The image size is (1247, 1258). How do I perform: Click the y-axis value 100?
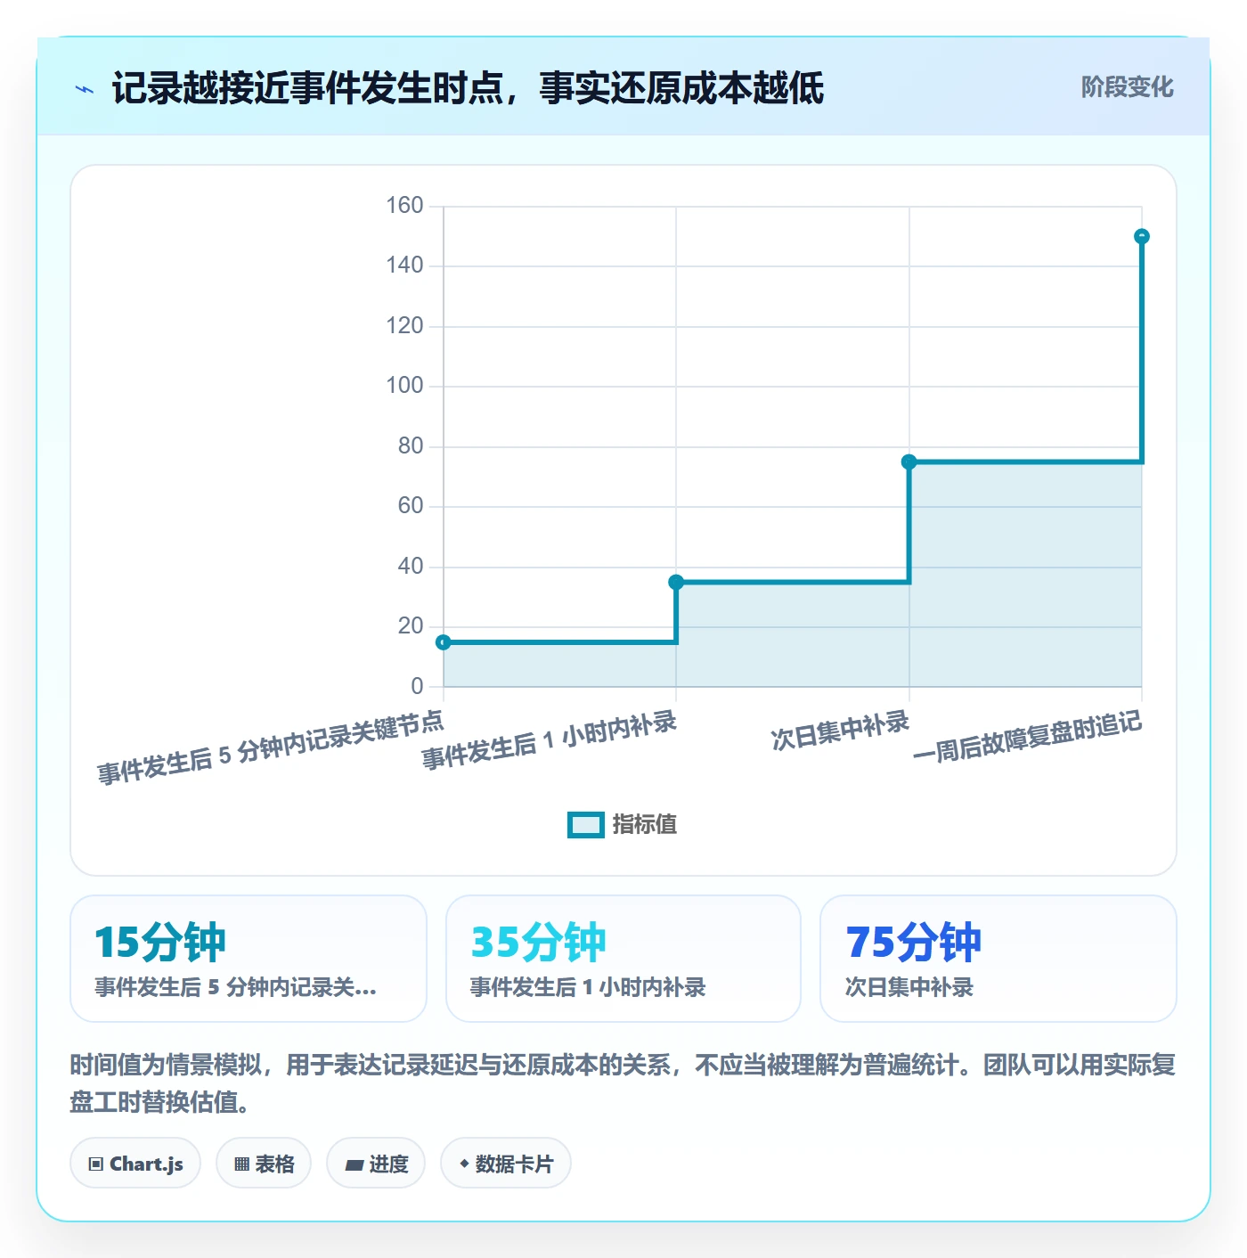[x=404, y=386]
